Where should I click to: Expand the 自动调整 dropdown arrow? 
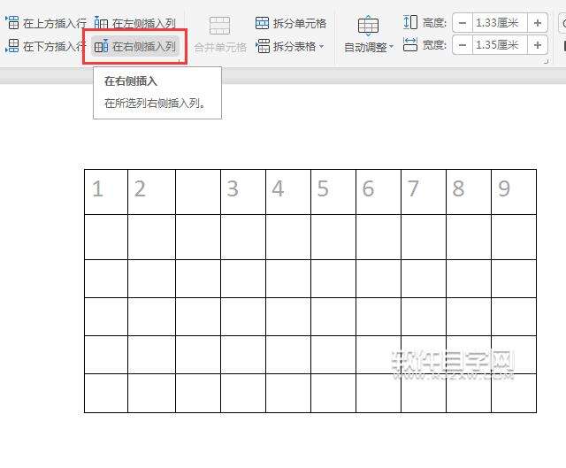click(391, 47)
